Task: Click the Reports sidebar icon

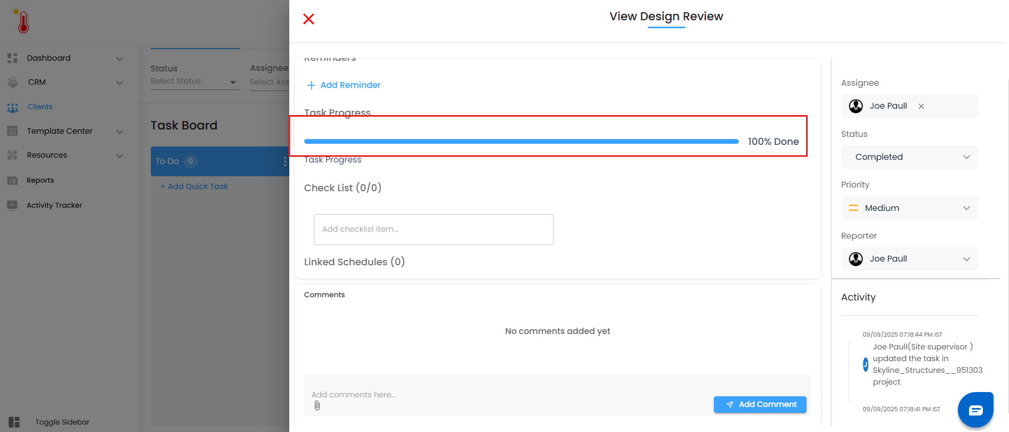Action: tap(13, 181)
